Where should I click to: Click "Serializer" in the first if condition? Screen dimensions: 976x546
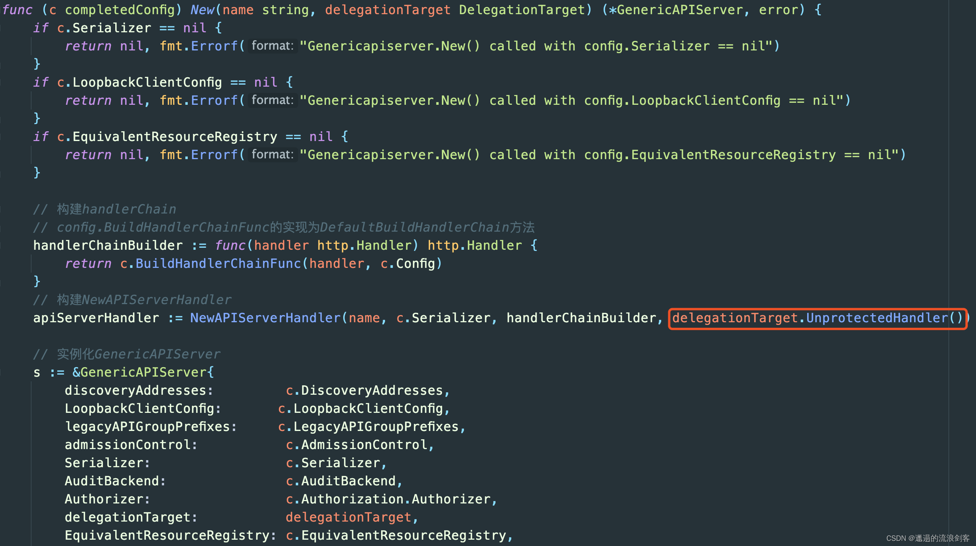(x=112, y=28)
